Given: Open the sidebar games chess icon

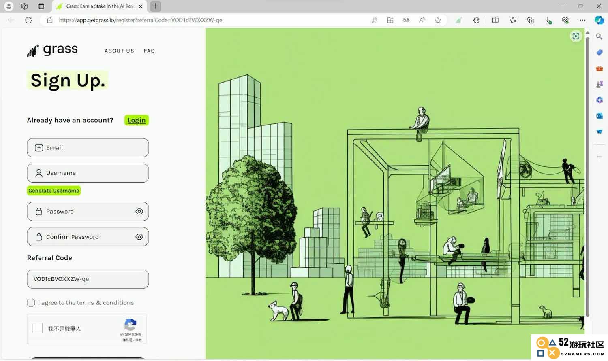Looking at the screenshot, I should (599, 84).
